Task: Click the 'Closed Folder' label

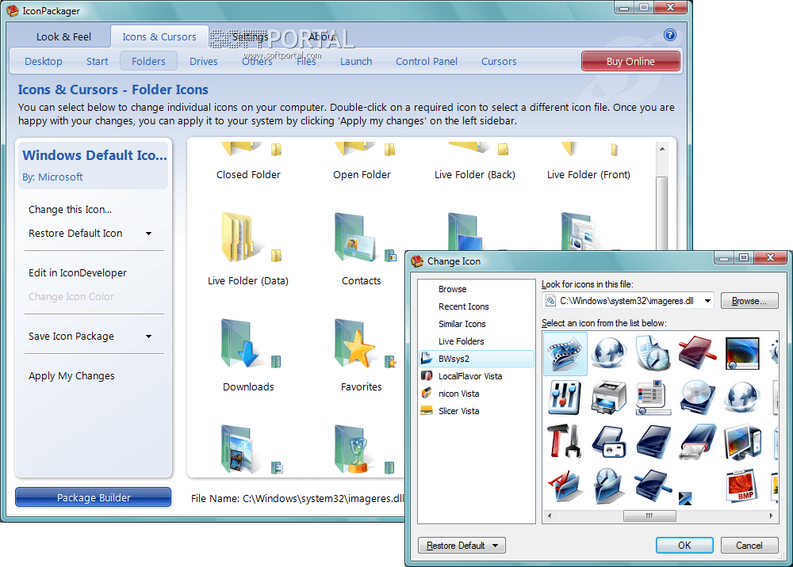Action: point(248,175)
